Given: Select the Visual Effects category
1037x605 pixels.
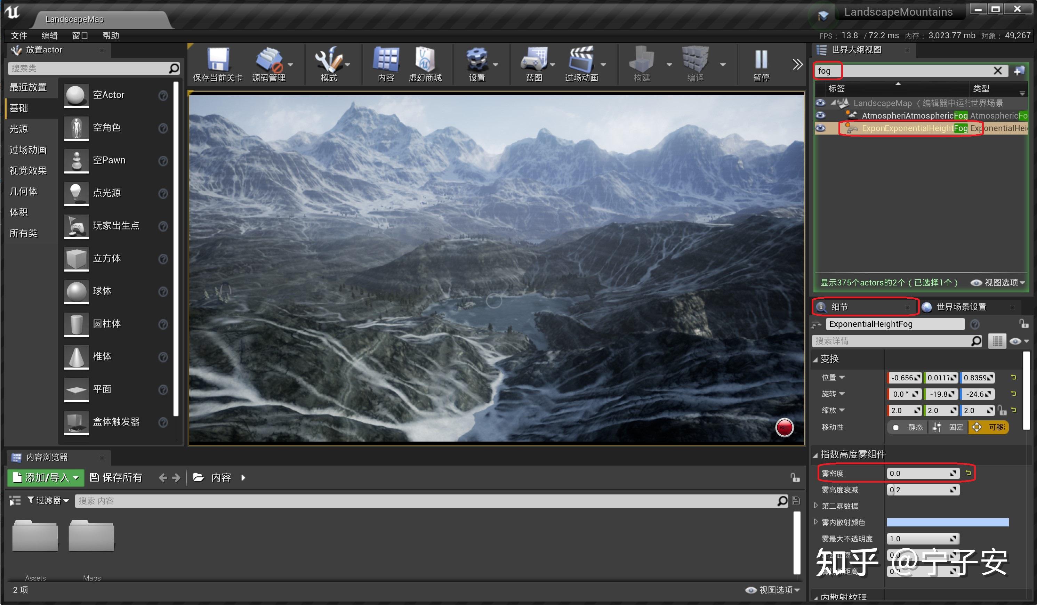Looking at the screenshot, I should click(28, 170).
